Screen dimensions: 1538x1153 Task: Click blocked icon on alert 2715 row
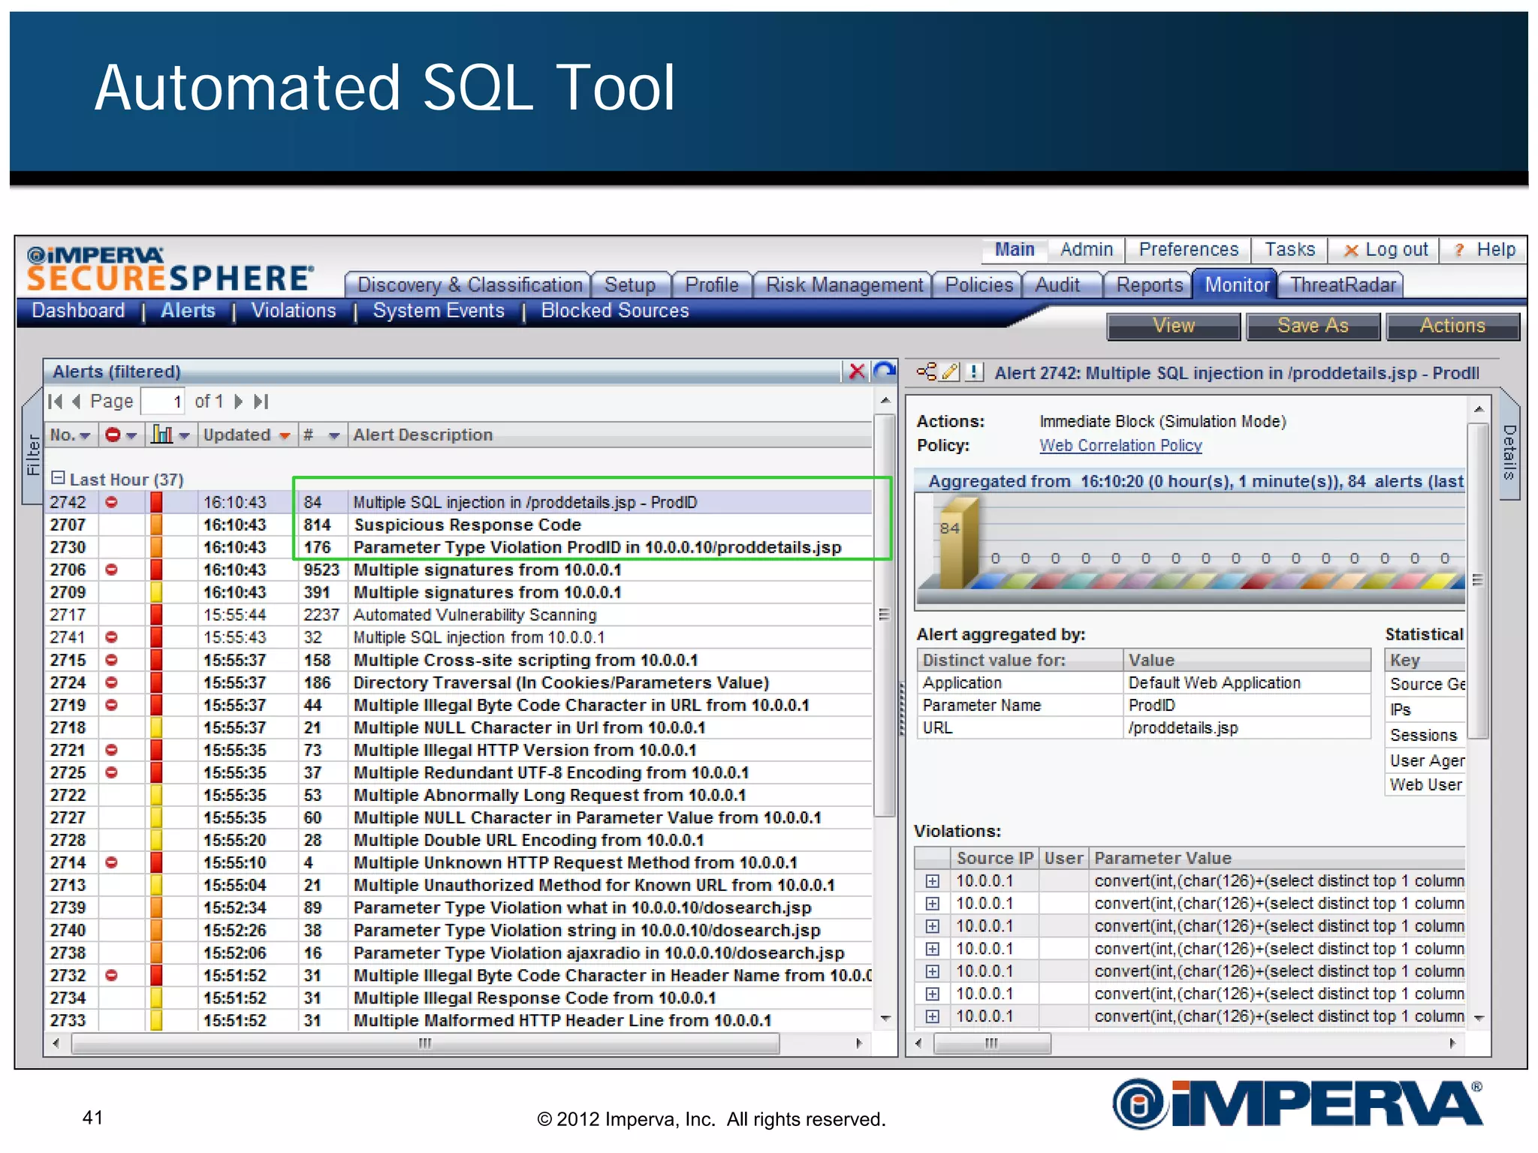click(x=111, y=660)
